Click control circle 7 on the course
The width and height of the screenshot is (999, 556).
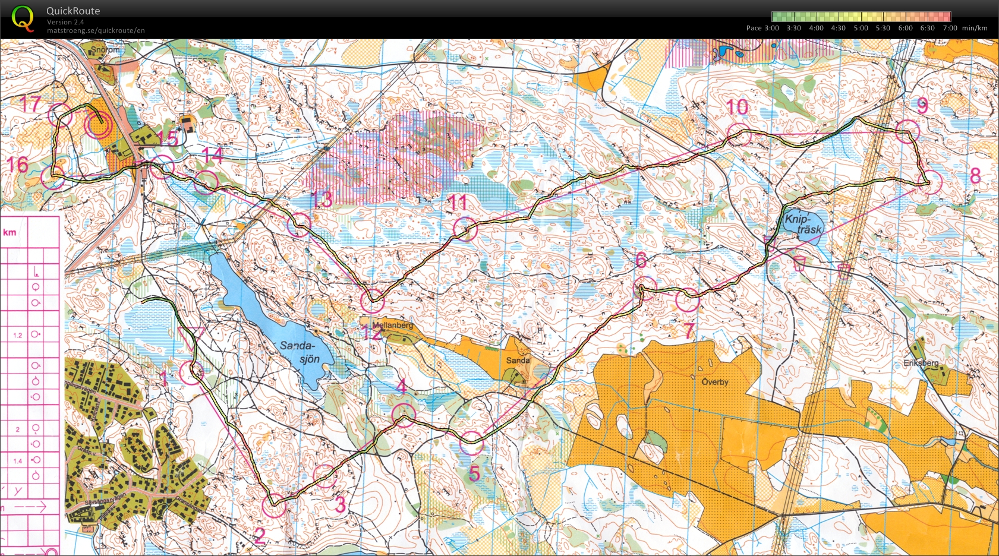pyautogui.click(x=688, y=300)
